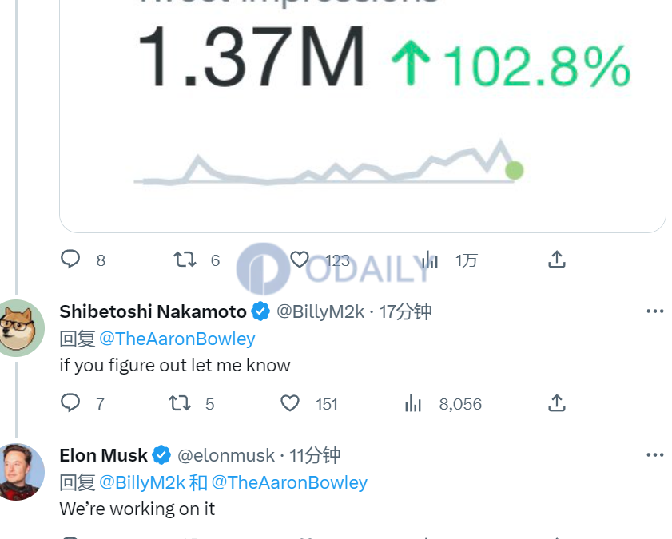Open @TheAaronBowley link in Elon Musk's reply
Screen dimensions: 672x539
pyautogui.click(x=289, y=482)
